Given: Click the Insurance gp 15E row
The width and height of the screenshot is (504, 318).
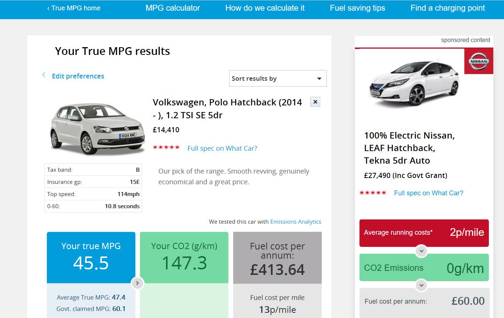Looking at the screenshot, I should pyautogui.click(x=93, y=182).
